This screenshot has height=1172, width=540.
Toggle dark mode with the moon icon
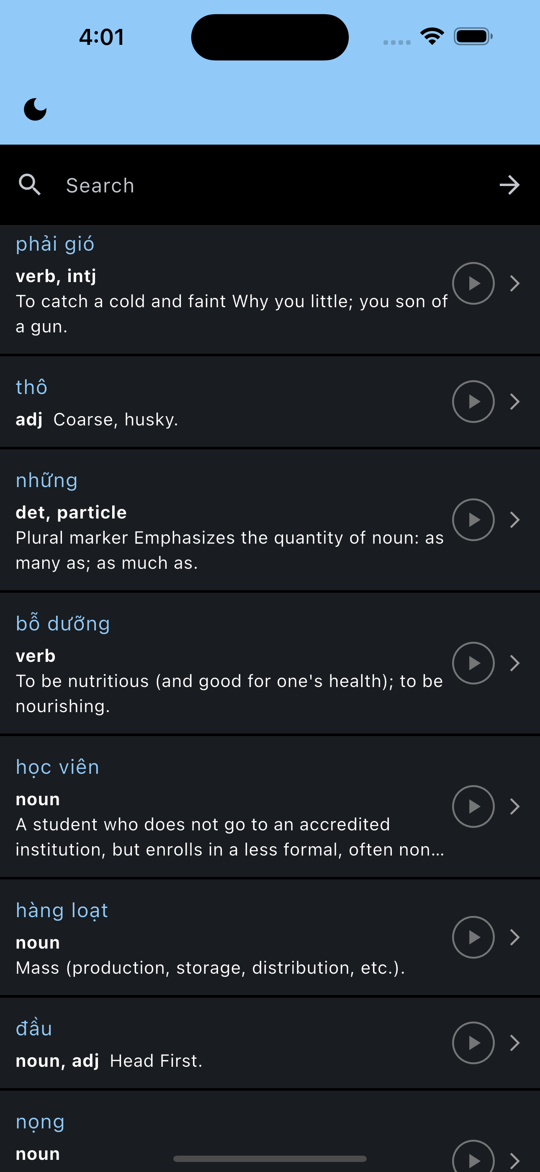(x=35, y=109)
